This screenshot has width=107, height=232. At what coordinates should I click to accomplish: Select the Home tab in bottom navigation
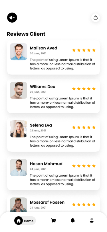[x=25, y=221]
